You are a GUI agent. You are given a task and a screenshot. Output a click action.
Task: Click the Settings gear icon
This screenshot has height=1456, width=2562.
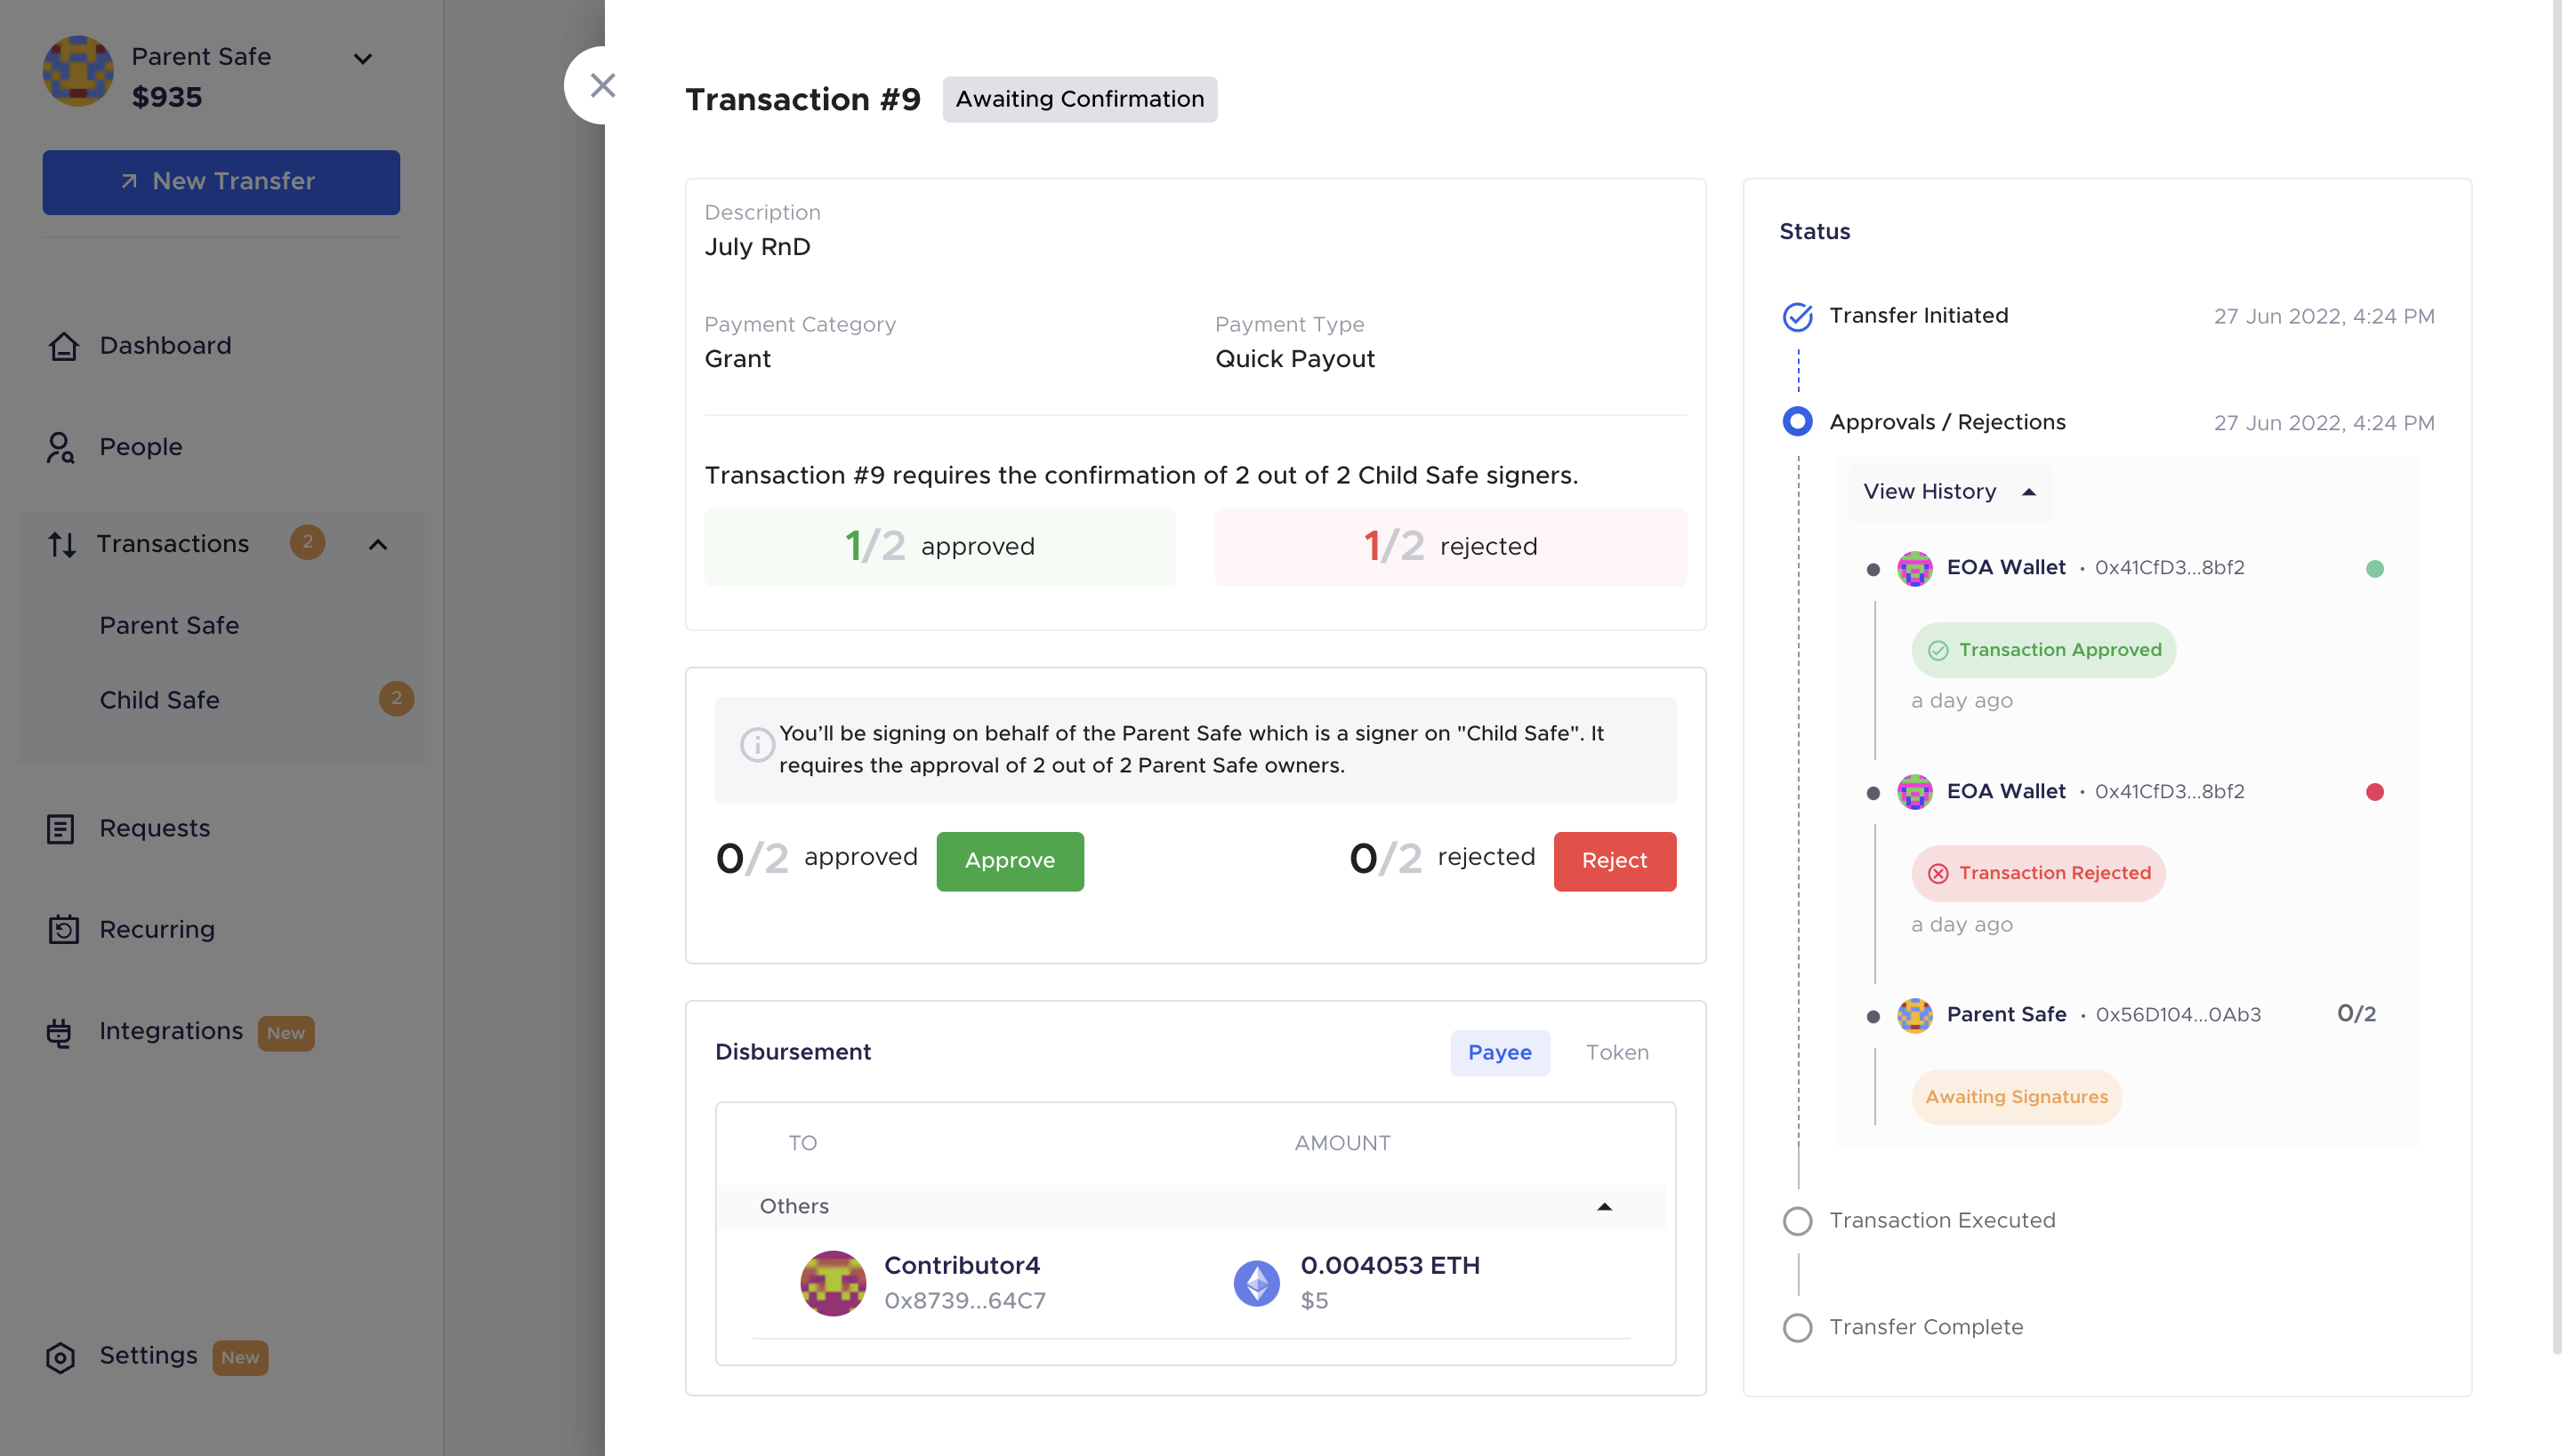[x=60, y=1357]
